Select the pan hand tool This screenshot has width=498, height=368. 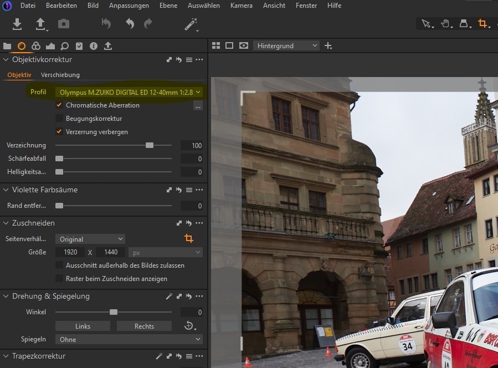pyautogui.click(x=445, y=24)
